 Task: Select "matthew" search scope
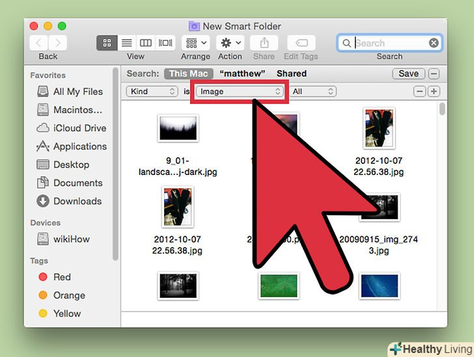point(242,73)
